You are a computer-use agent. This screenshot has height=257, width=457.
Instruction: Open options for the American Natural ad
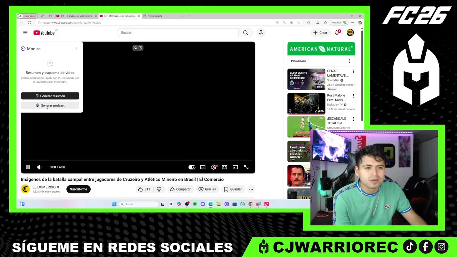coord(349,61)
